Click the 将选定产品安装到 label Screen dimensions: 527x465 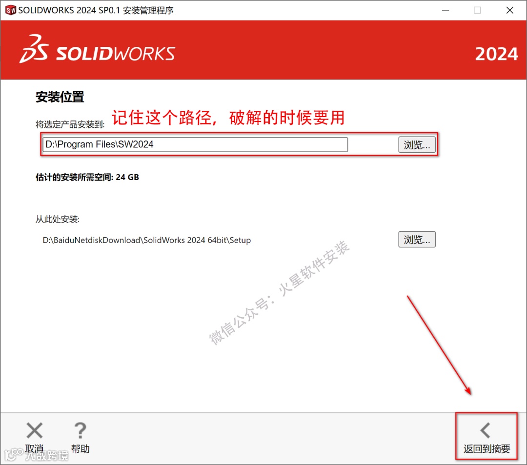70,124
